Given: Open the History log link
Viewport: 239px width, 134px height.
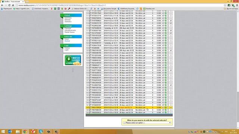Looking at the screenshot, I should tap(67, 48).
